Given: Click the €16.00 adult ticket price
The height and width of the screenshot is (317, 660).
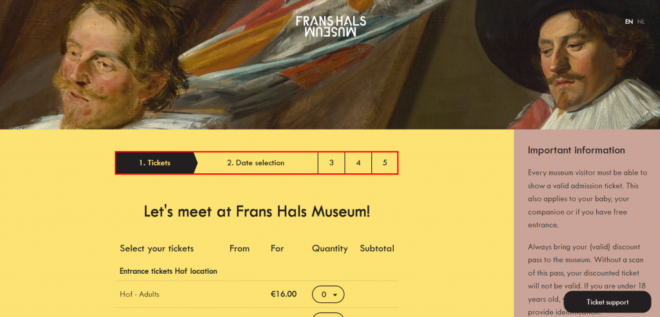Looking at the screenshot, I should (284, 294).
